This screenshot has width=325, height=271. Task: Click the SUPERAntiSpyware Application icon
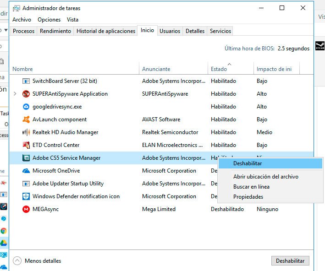coord(26,94)
